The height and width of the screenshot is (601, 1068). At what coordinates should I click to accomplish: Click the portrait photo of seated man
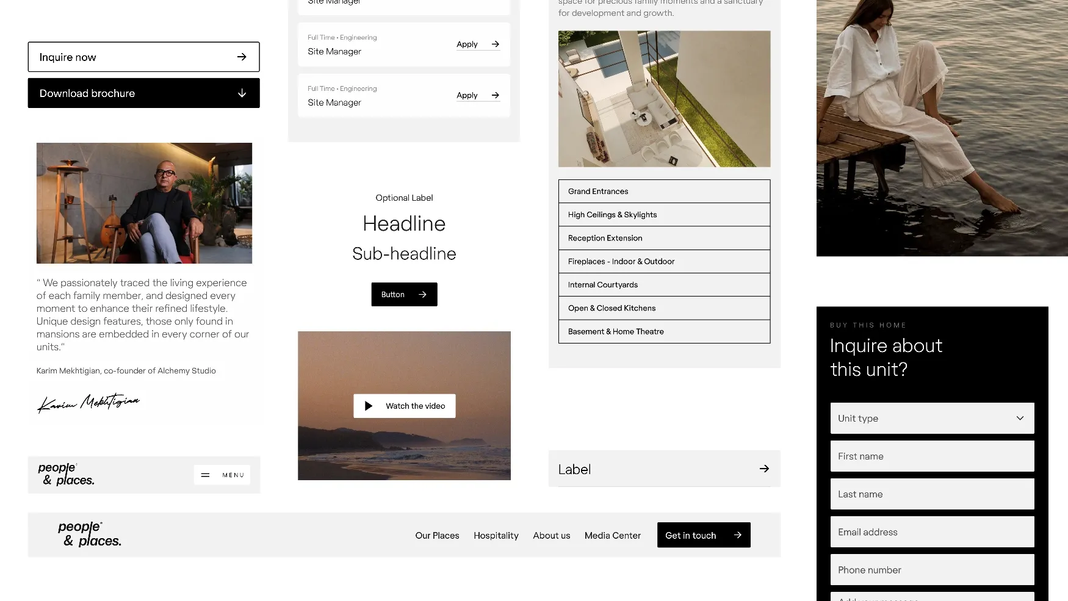point(144,203)
